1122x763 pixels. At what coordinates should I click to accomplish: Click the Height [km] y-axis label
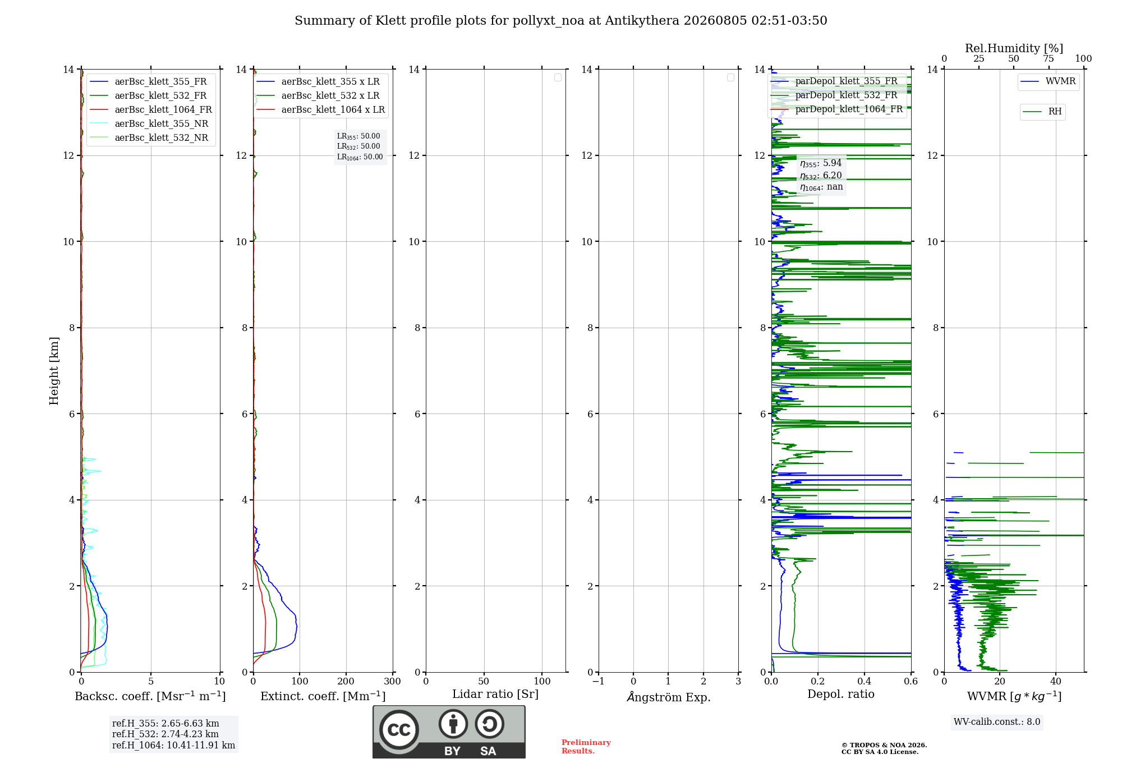pos(54,371)
